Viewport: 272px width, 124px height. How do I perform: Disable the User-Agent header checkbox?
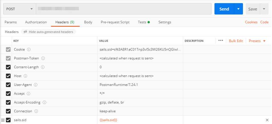point(8,85)
